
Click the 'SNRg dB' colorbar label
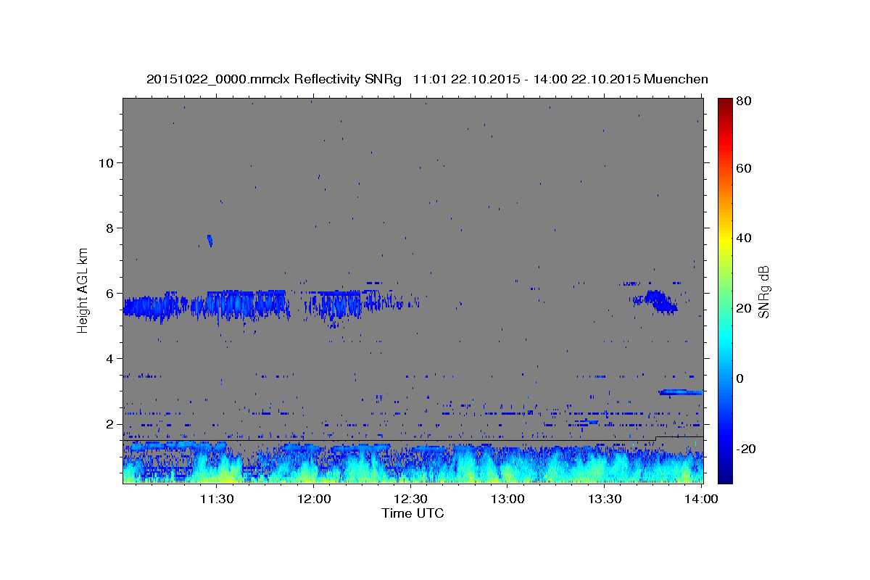(x=763, y=291)
